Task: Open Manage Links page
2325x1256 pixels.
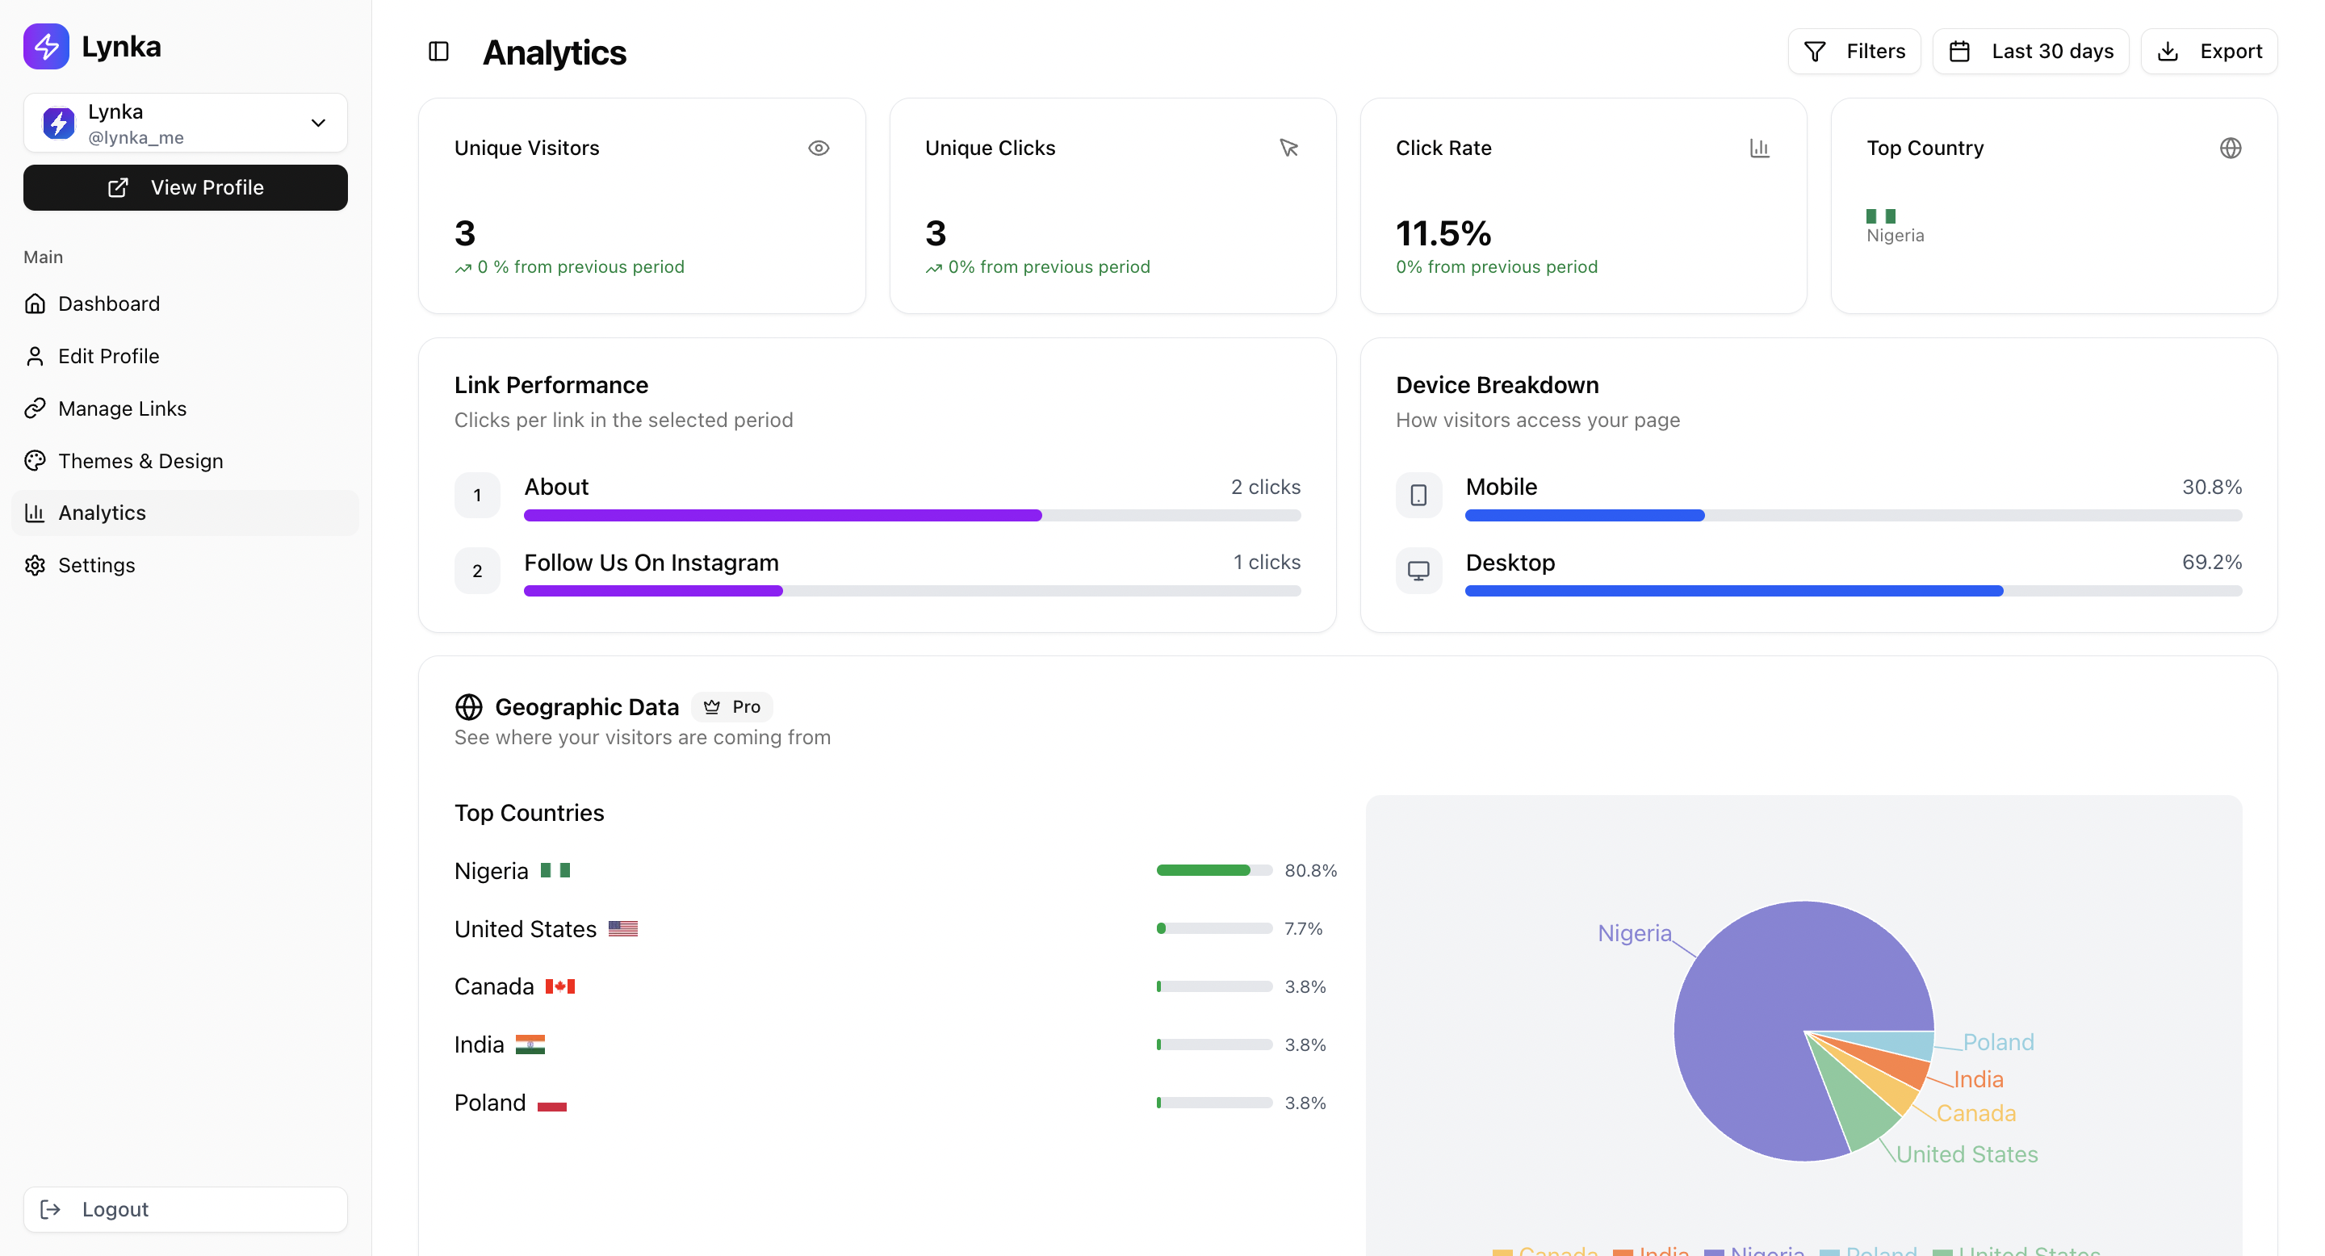Action: pyautogui.click(x=185, y=408)
